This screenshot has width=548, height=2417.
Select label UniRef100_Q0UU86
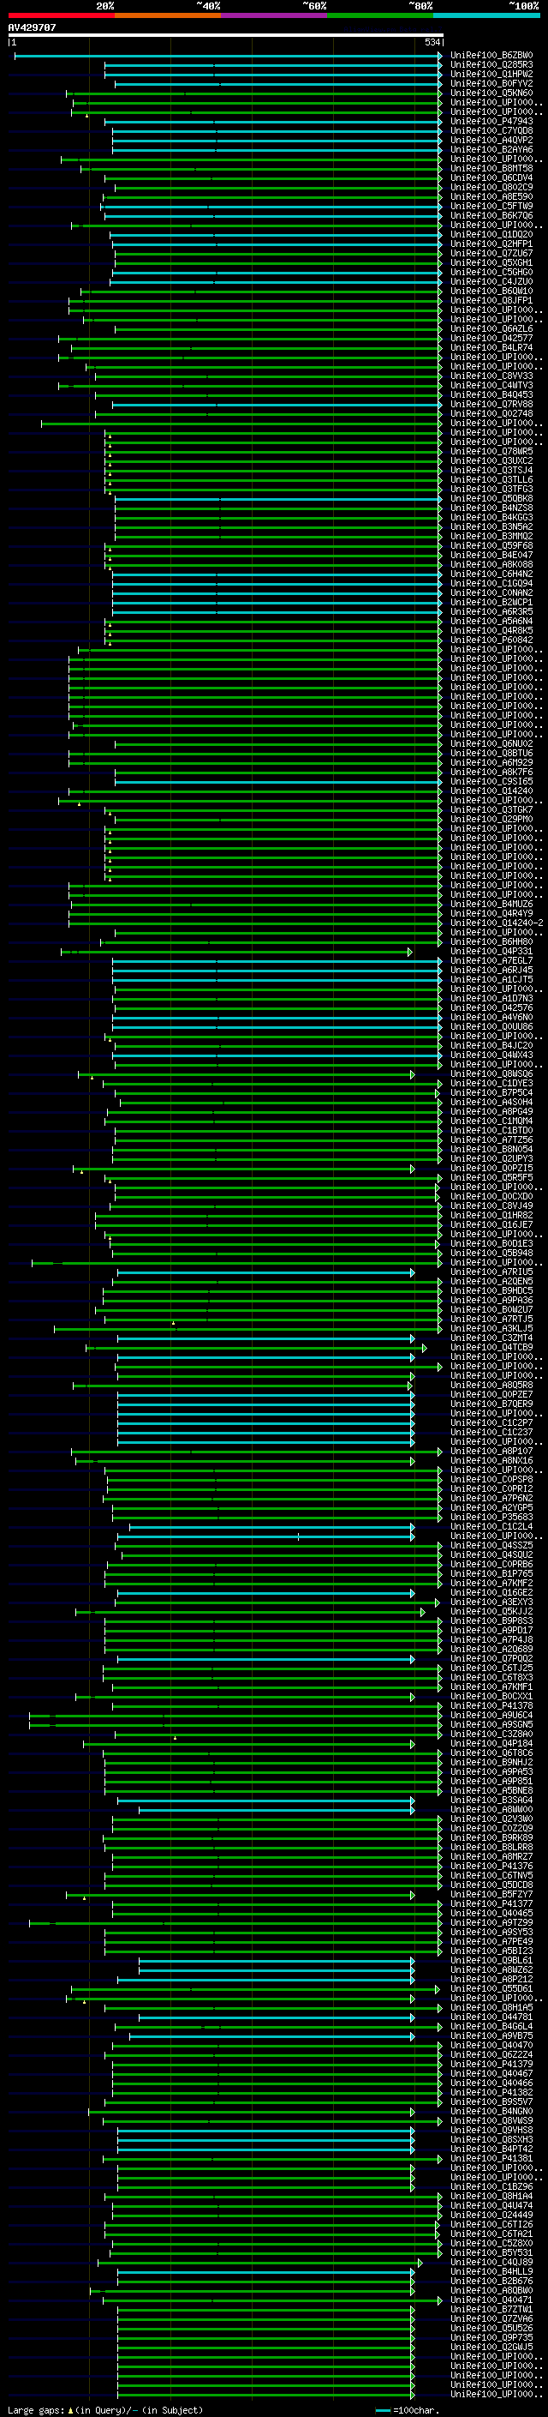click(491, 1026)
